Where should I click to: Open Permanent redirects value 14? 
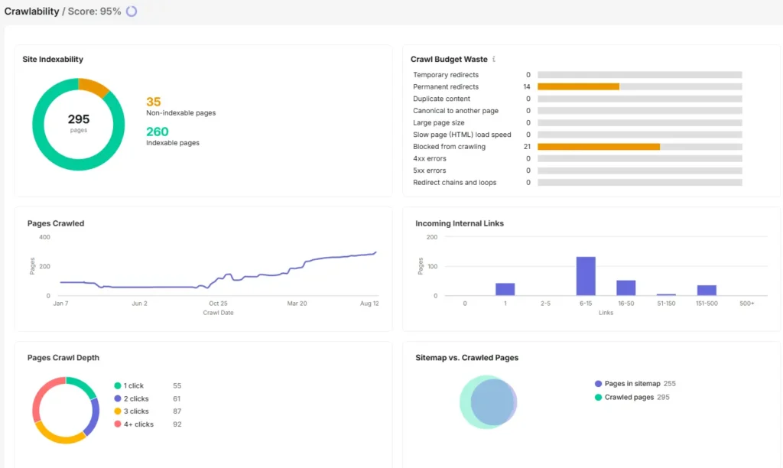pyautogui.click(x=527, y=87)
